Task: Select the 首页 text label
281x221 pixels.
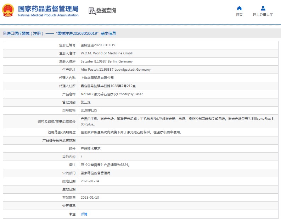Action: point(239,15)
